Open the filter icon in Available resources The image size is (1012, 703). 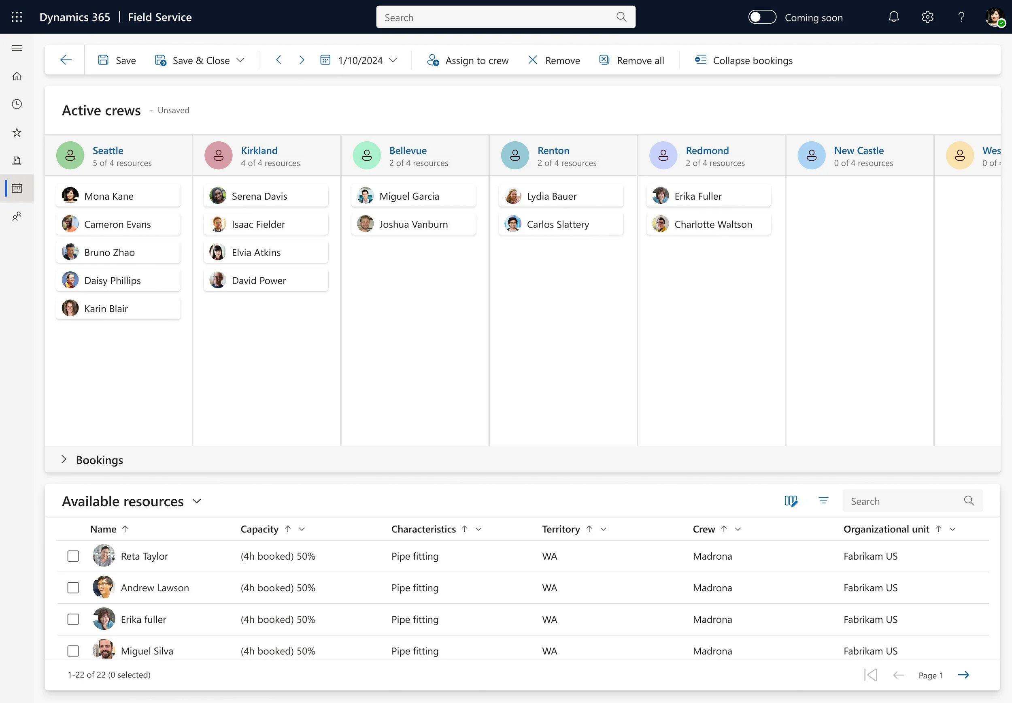[x=824, y=501]
